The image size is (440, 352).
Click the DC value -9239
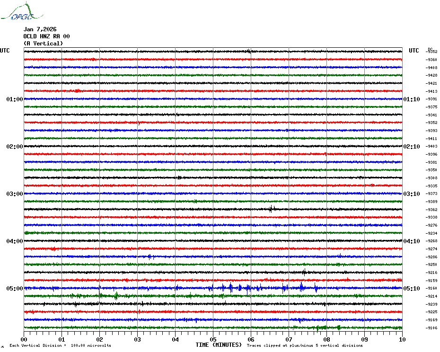pyautogui.click(x=431, y=304)
